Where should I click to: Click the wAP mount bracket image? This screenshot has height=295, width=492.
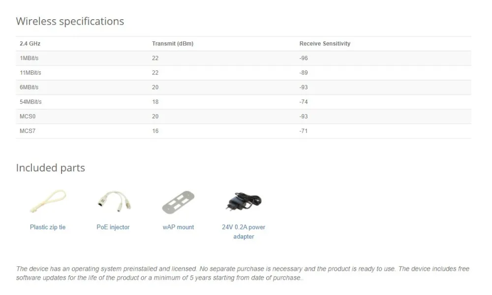pyautogui.click(x=178, y=202)
